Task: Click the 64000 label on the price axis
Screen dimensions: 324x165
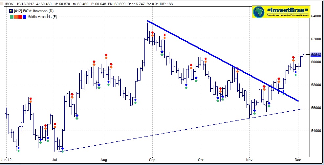Action: point(316,16)
